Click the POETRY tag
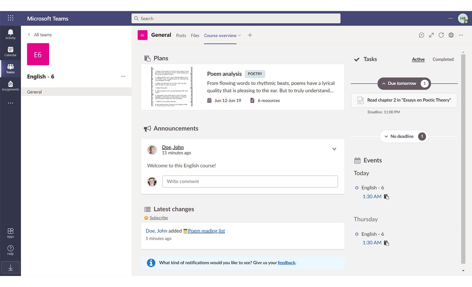472x287 pixels. tap(255, 74)
